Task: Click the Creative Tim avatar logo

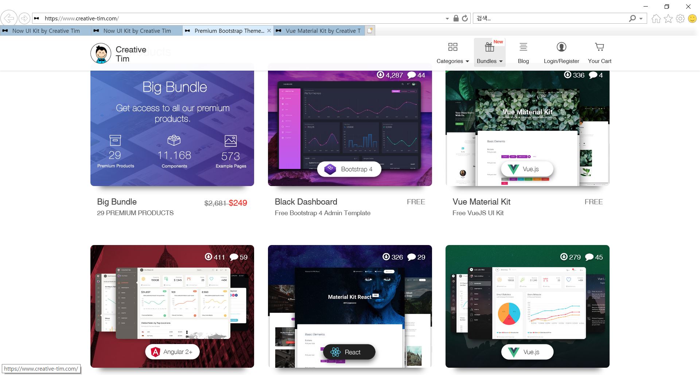Action: (101, 54)
